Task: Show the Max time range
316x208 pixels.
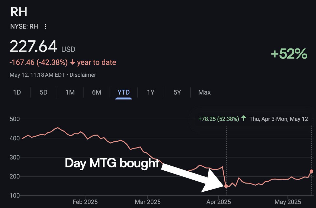Action: pos(205,92)
